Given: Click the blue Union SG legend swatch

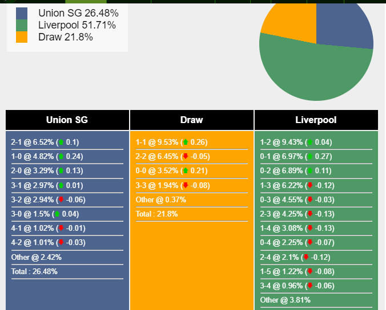Looking at the screenshot, I should 22,13.
